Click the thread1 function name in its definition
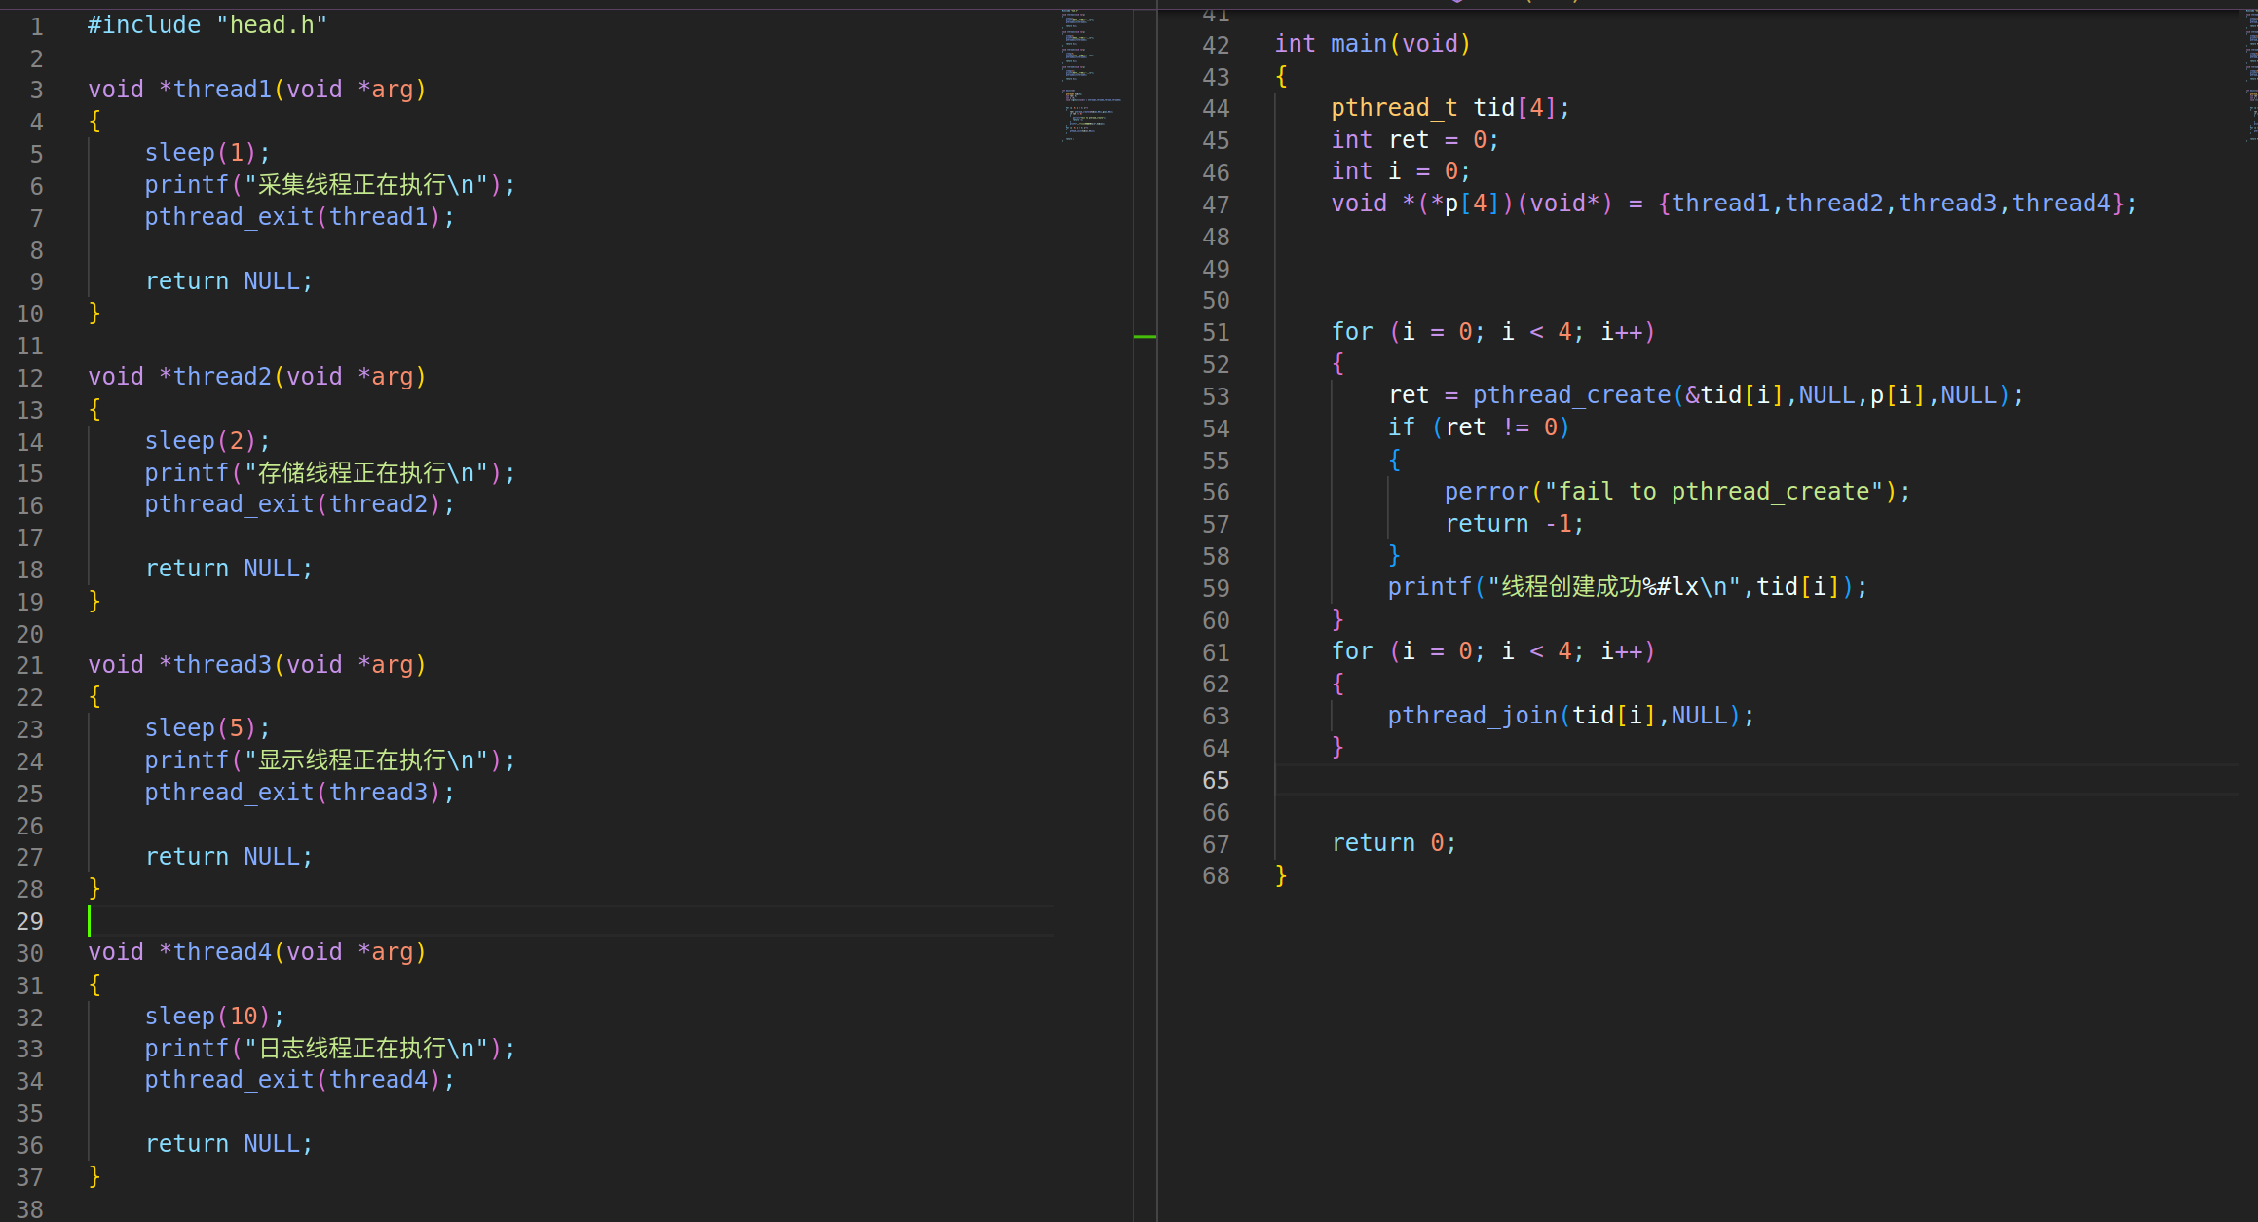Viewport: 2258px width, 1222px height. coord(222,90)
